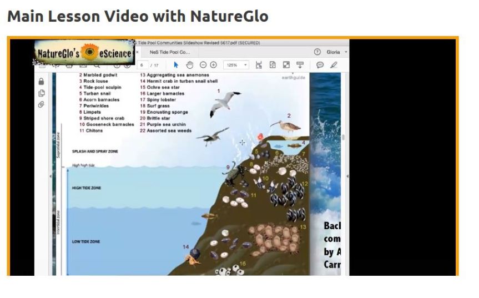Expand the right tools pane arrow
This screenshot has width=479, height=298.
point(347,176)
